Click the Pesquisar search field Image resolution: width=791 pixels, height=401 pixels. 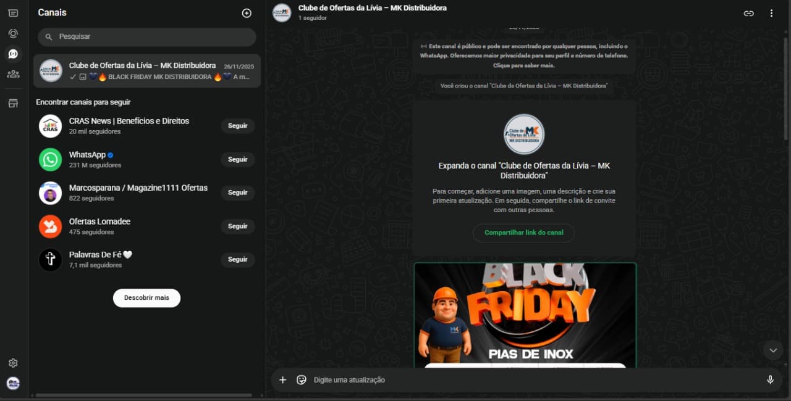click(147, 37)
